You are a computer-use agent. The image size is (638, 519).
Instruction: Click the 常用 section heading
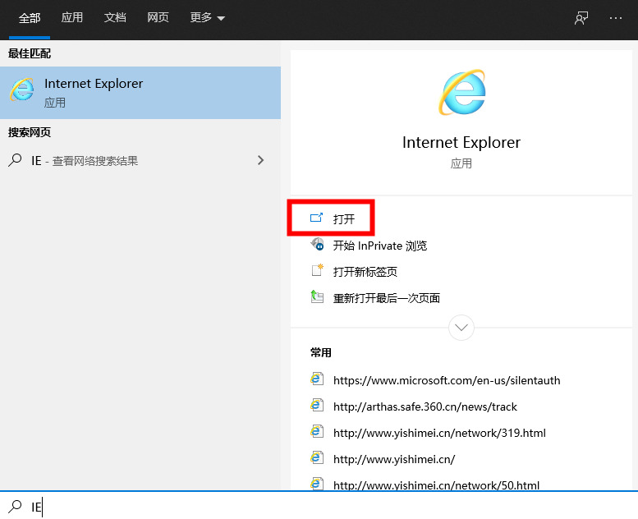click(x=320, y=352)
